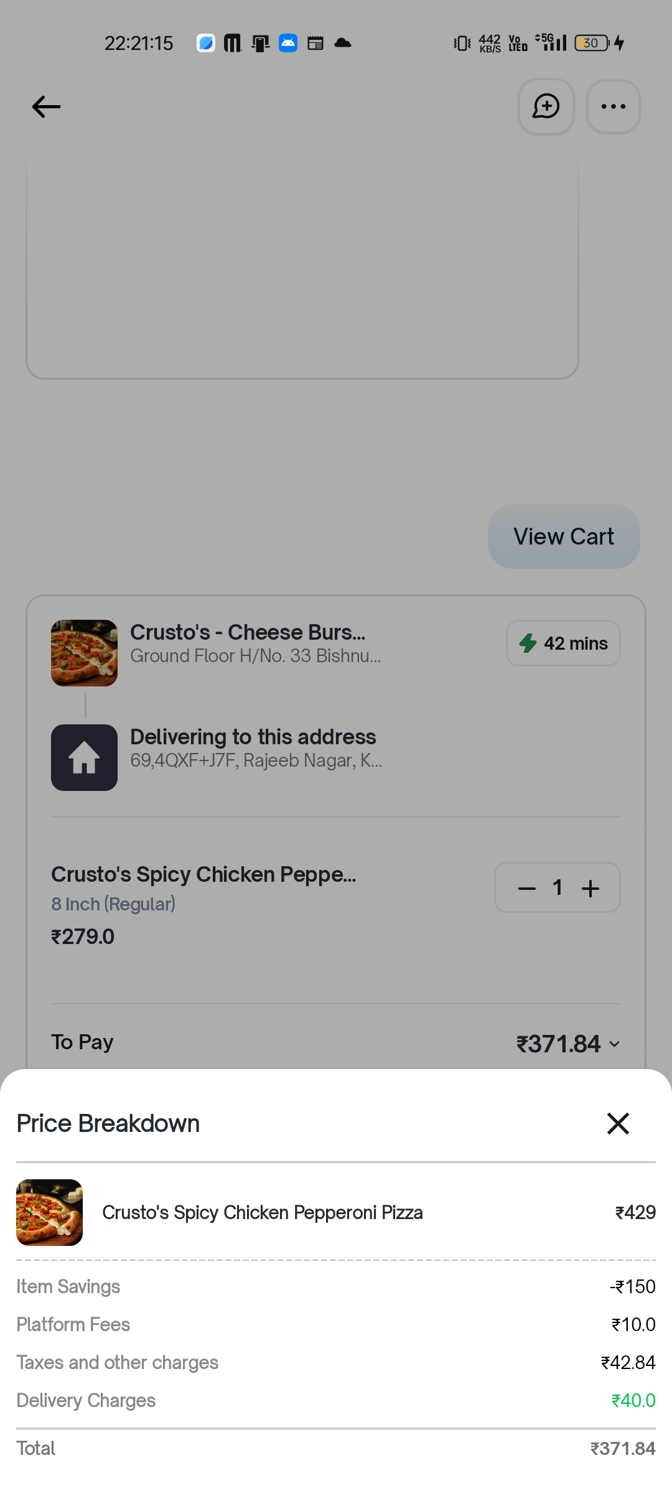Decrease pizza quantity with minus
The image size is (672, 1501).
point(526,888)
